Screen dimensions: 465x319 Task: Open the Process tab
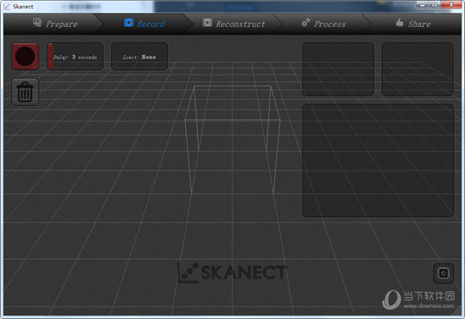[324, 24]
